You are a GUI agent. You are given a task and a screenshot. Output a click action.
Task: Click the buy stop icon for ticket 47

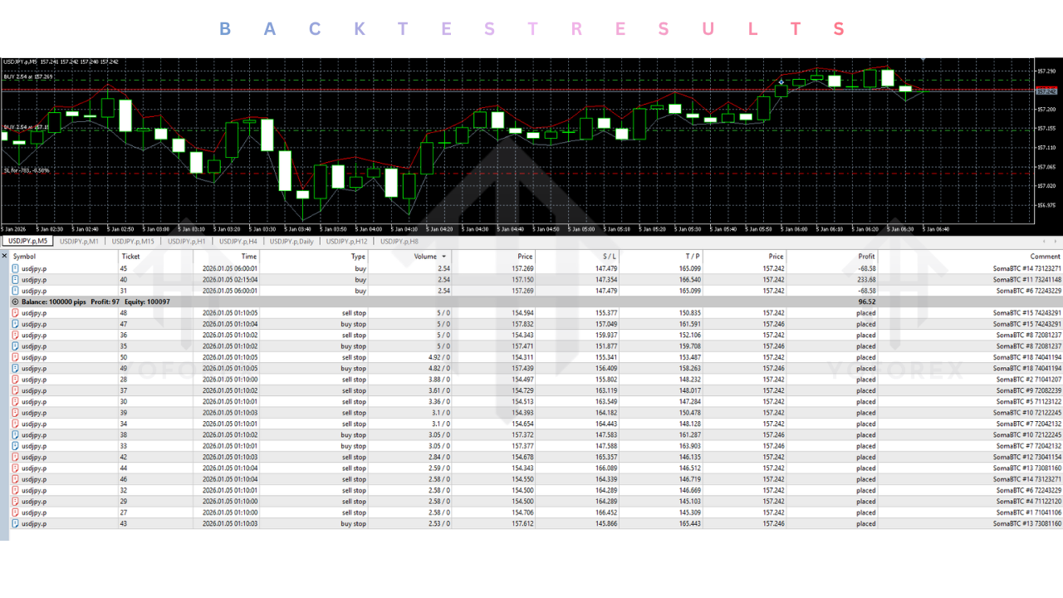(16, 324)
